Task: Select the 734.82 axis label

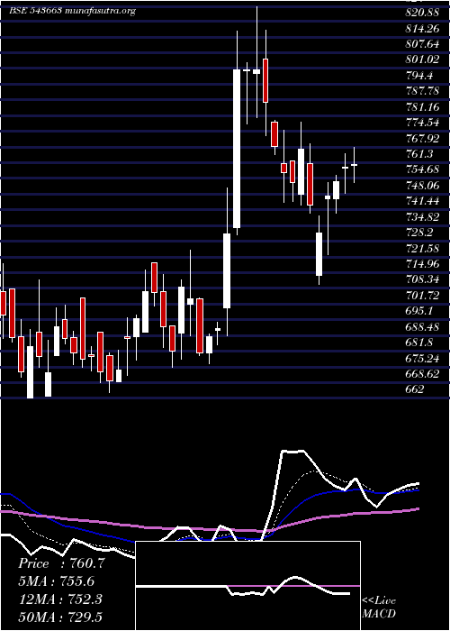Action: pyautogui.click(x=422, y=217)
